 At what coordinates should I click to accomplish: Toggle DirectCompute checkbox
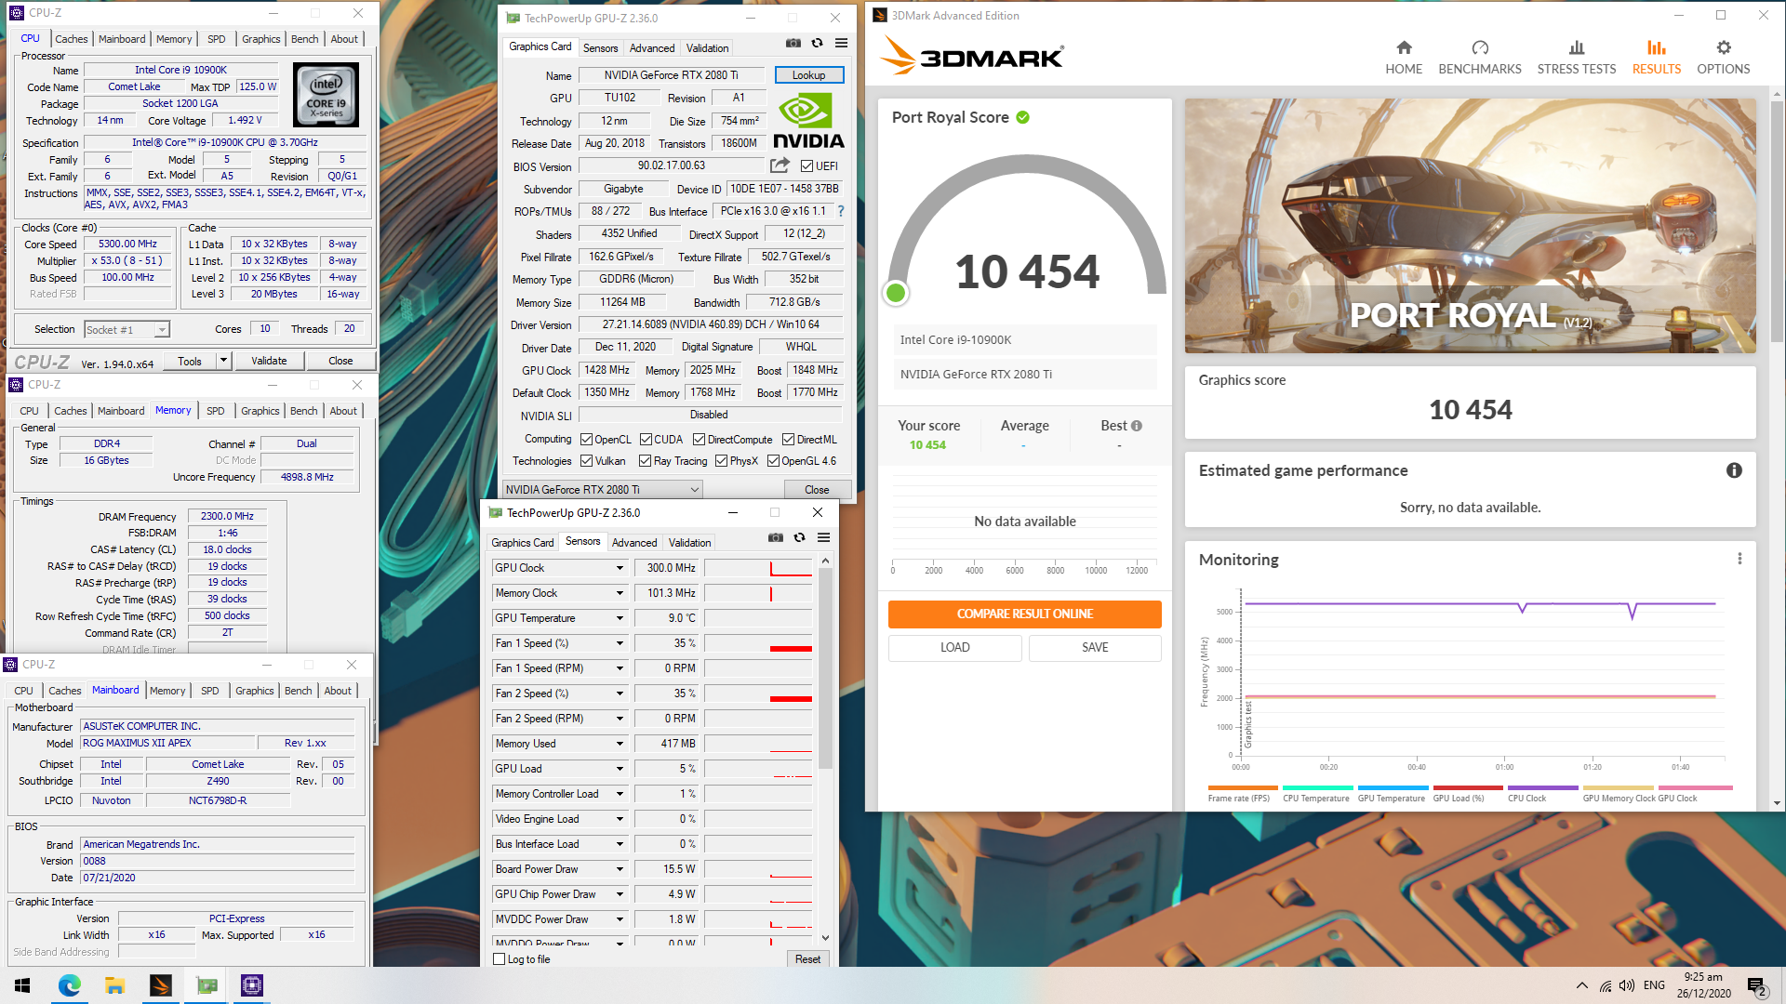(699, 440)
